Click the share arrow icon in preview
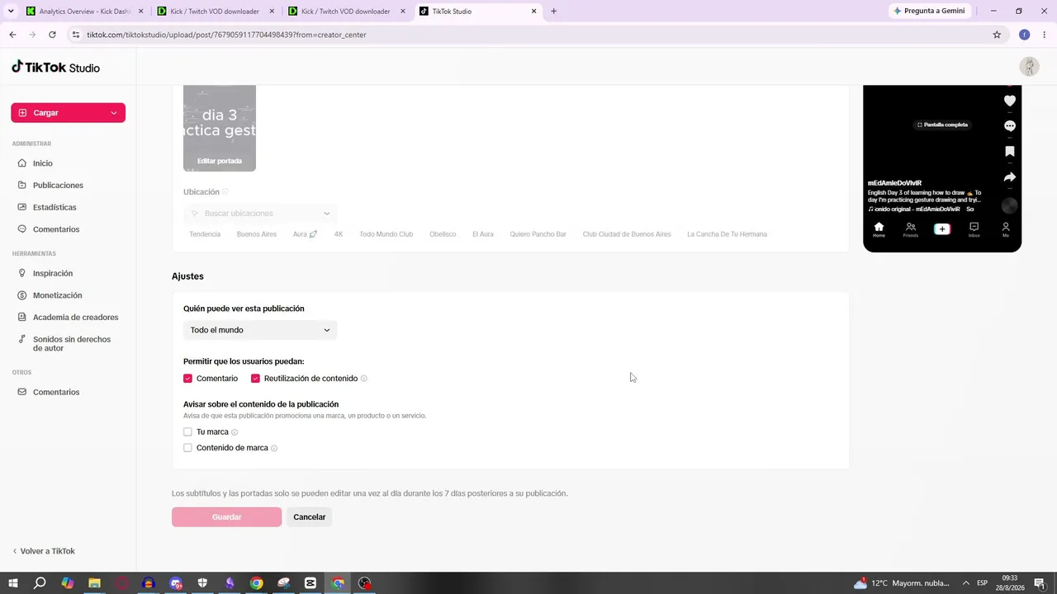 (1009, 177)
